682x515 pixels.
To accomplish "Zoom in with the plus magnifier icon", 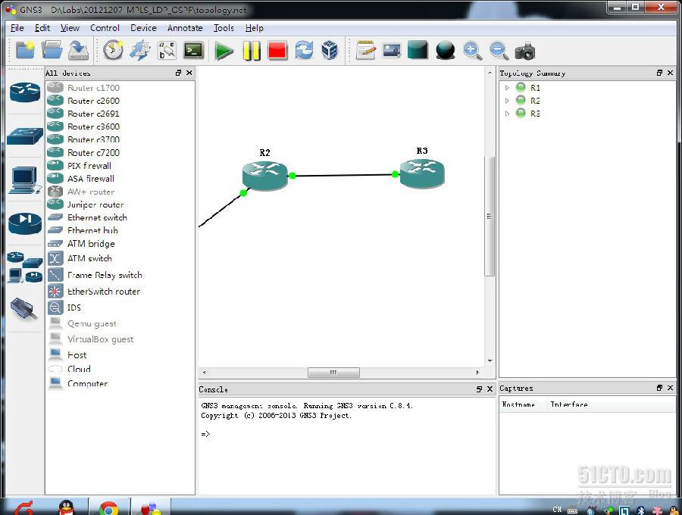I will 472,51.
